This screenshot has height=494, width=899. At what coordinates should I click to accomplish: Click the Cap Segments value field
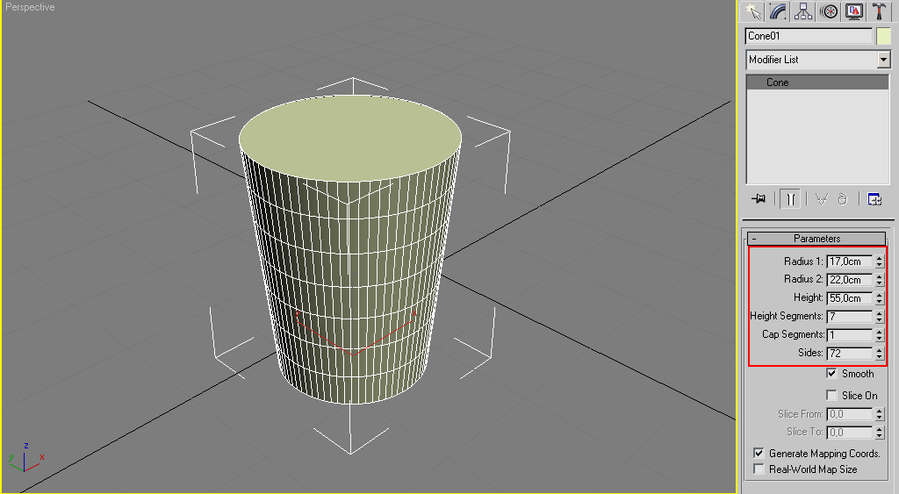coord(850,334)
